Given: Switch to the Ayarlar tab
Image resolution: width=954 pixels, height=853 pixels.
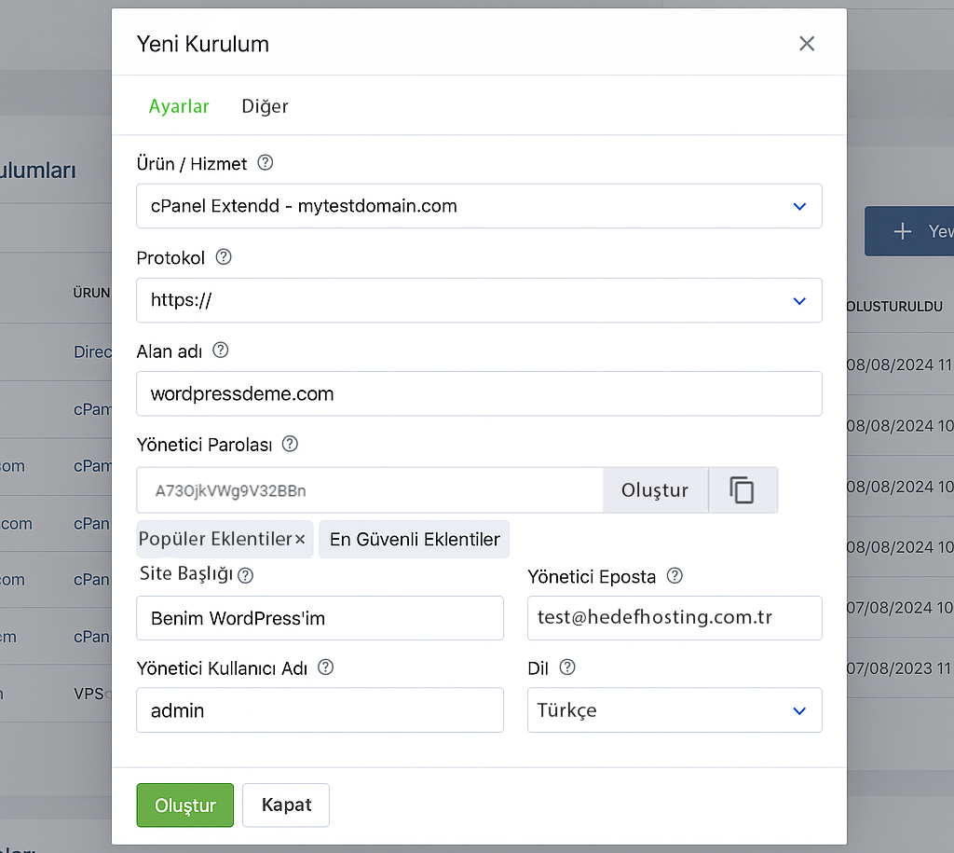Looking at the screenshot, I should click(179, 106).
